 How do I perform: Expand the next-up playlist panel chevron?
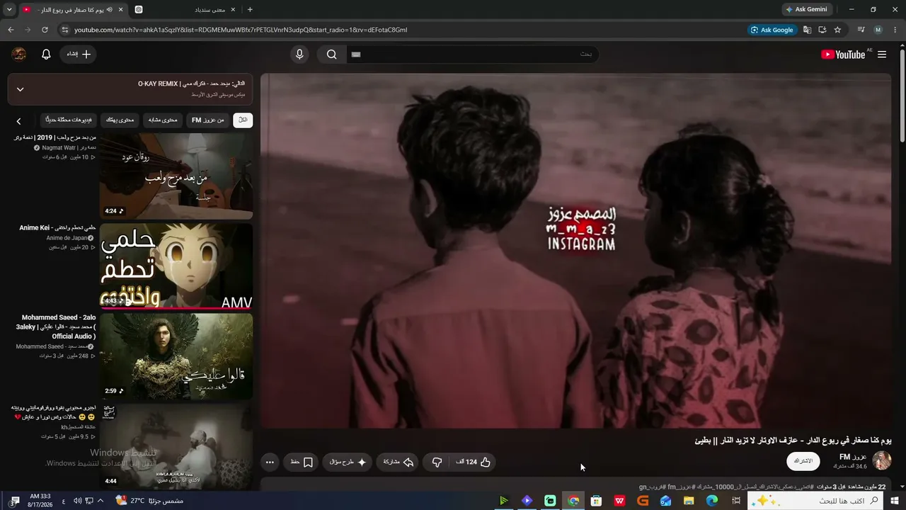(20, 89)
